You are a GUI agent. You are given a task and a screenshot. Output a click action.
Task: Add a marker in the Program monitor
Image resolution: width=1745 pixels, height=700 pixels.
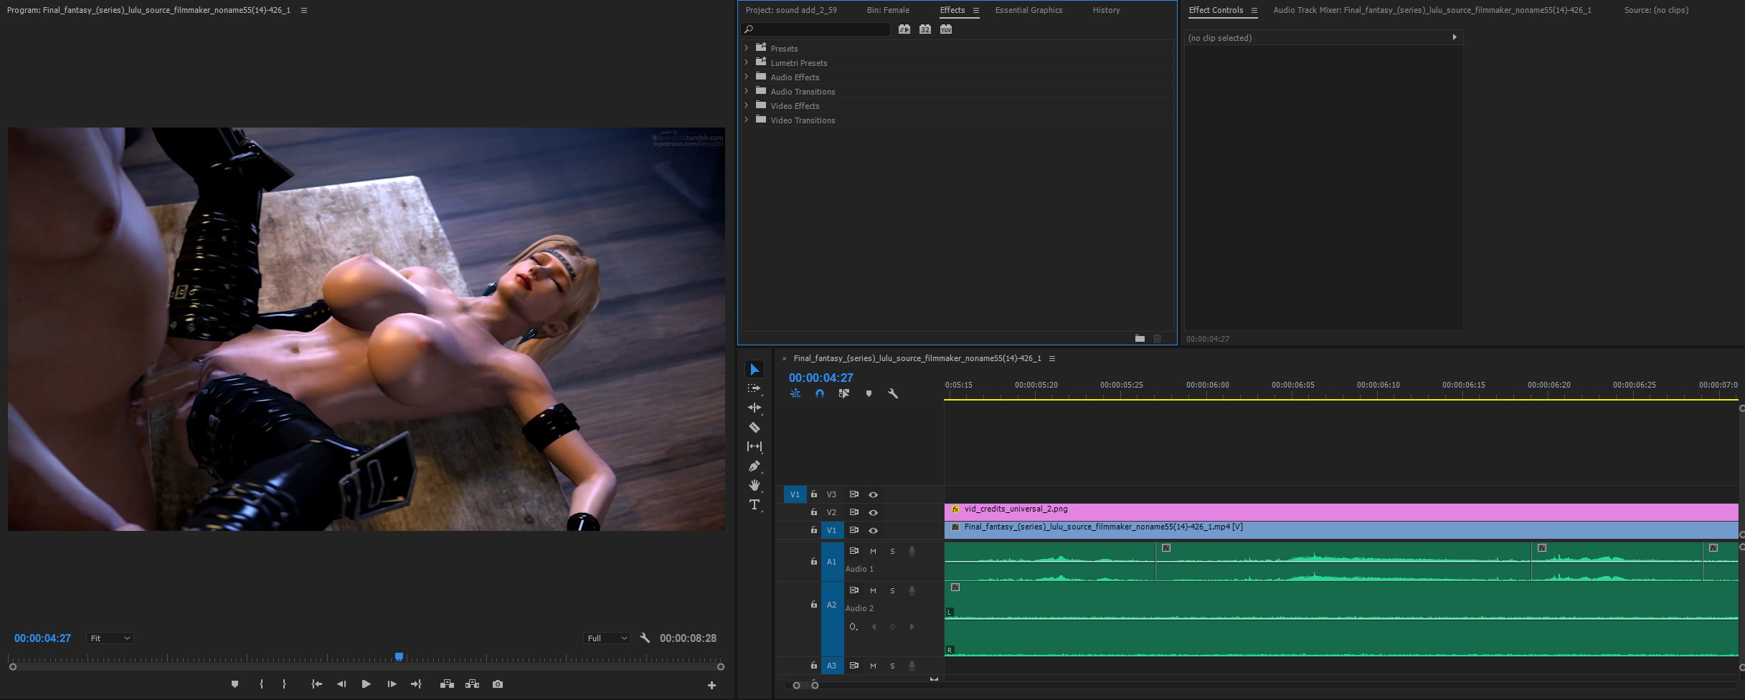tap(235, 684)
